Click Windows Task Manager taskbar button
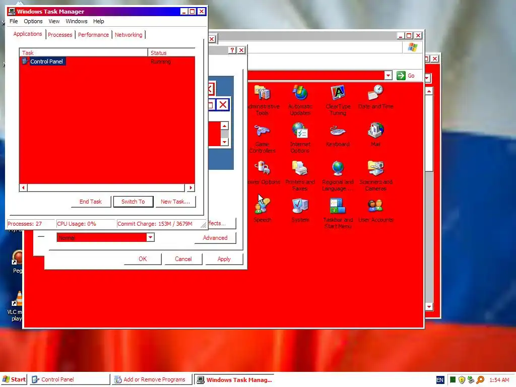Image resolution: width=516 pixels, height=387 pixels. (x=234, y=379)
